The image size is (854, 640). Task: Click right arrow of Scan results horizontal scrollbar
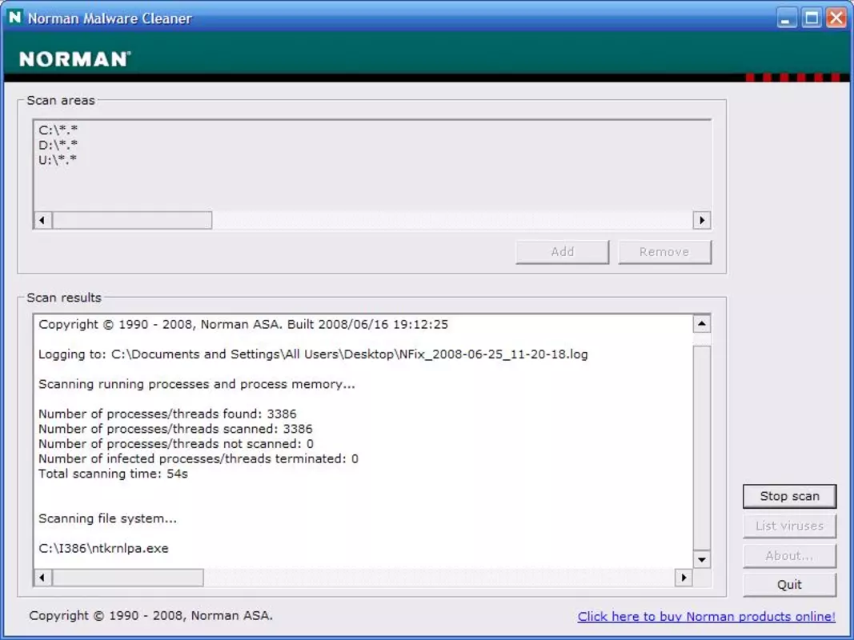(684, 578)
